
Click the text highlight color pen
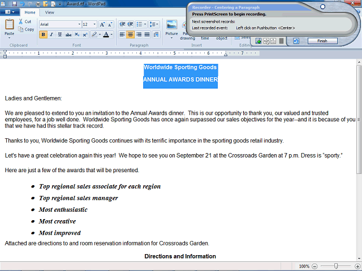(x=94, y=34)
